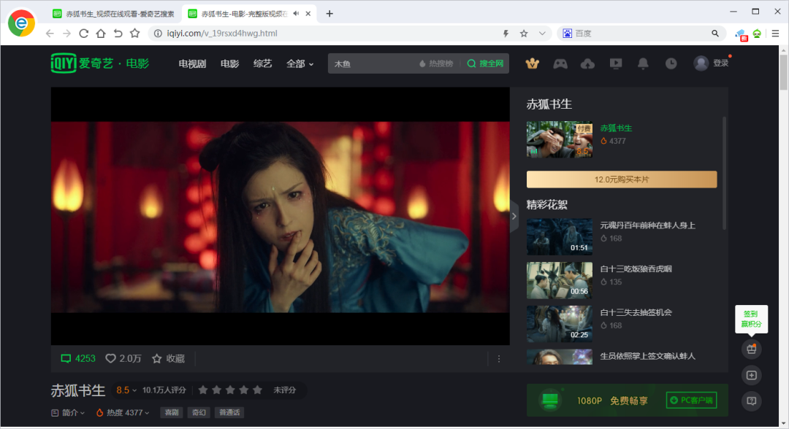Click the undo restore-tab icon
Image resolution: width=789 pixels, height=429 pixels.
(118, 33)
